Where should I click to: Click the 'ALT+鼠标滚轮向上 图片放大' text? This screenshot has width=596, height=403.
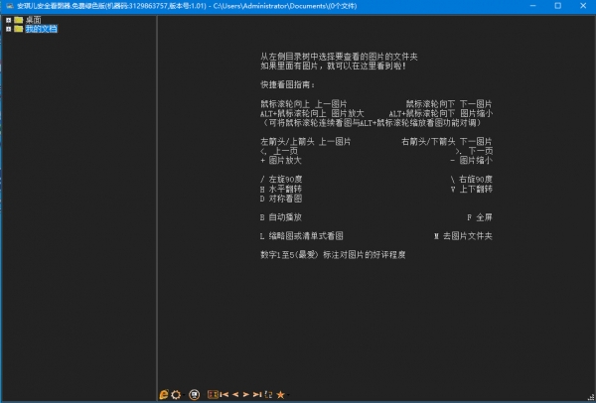312,113
